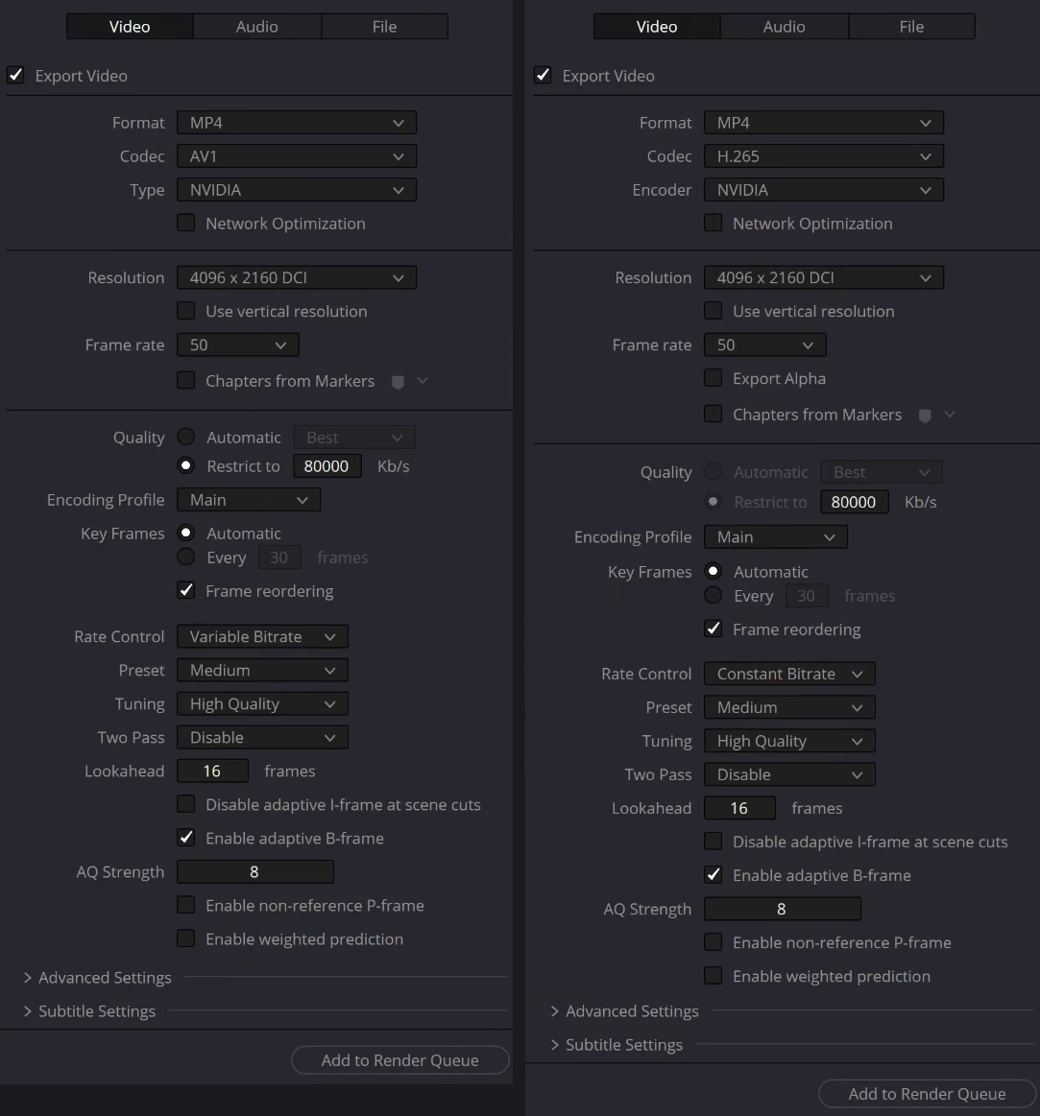
Task: Click AQ Strength slider field in right panel
Action: [x=782, y=909]
